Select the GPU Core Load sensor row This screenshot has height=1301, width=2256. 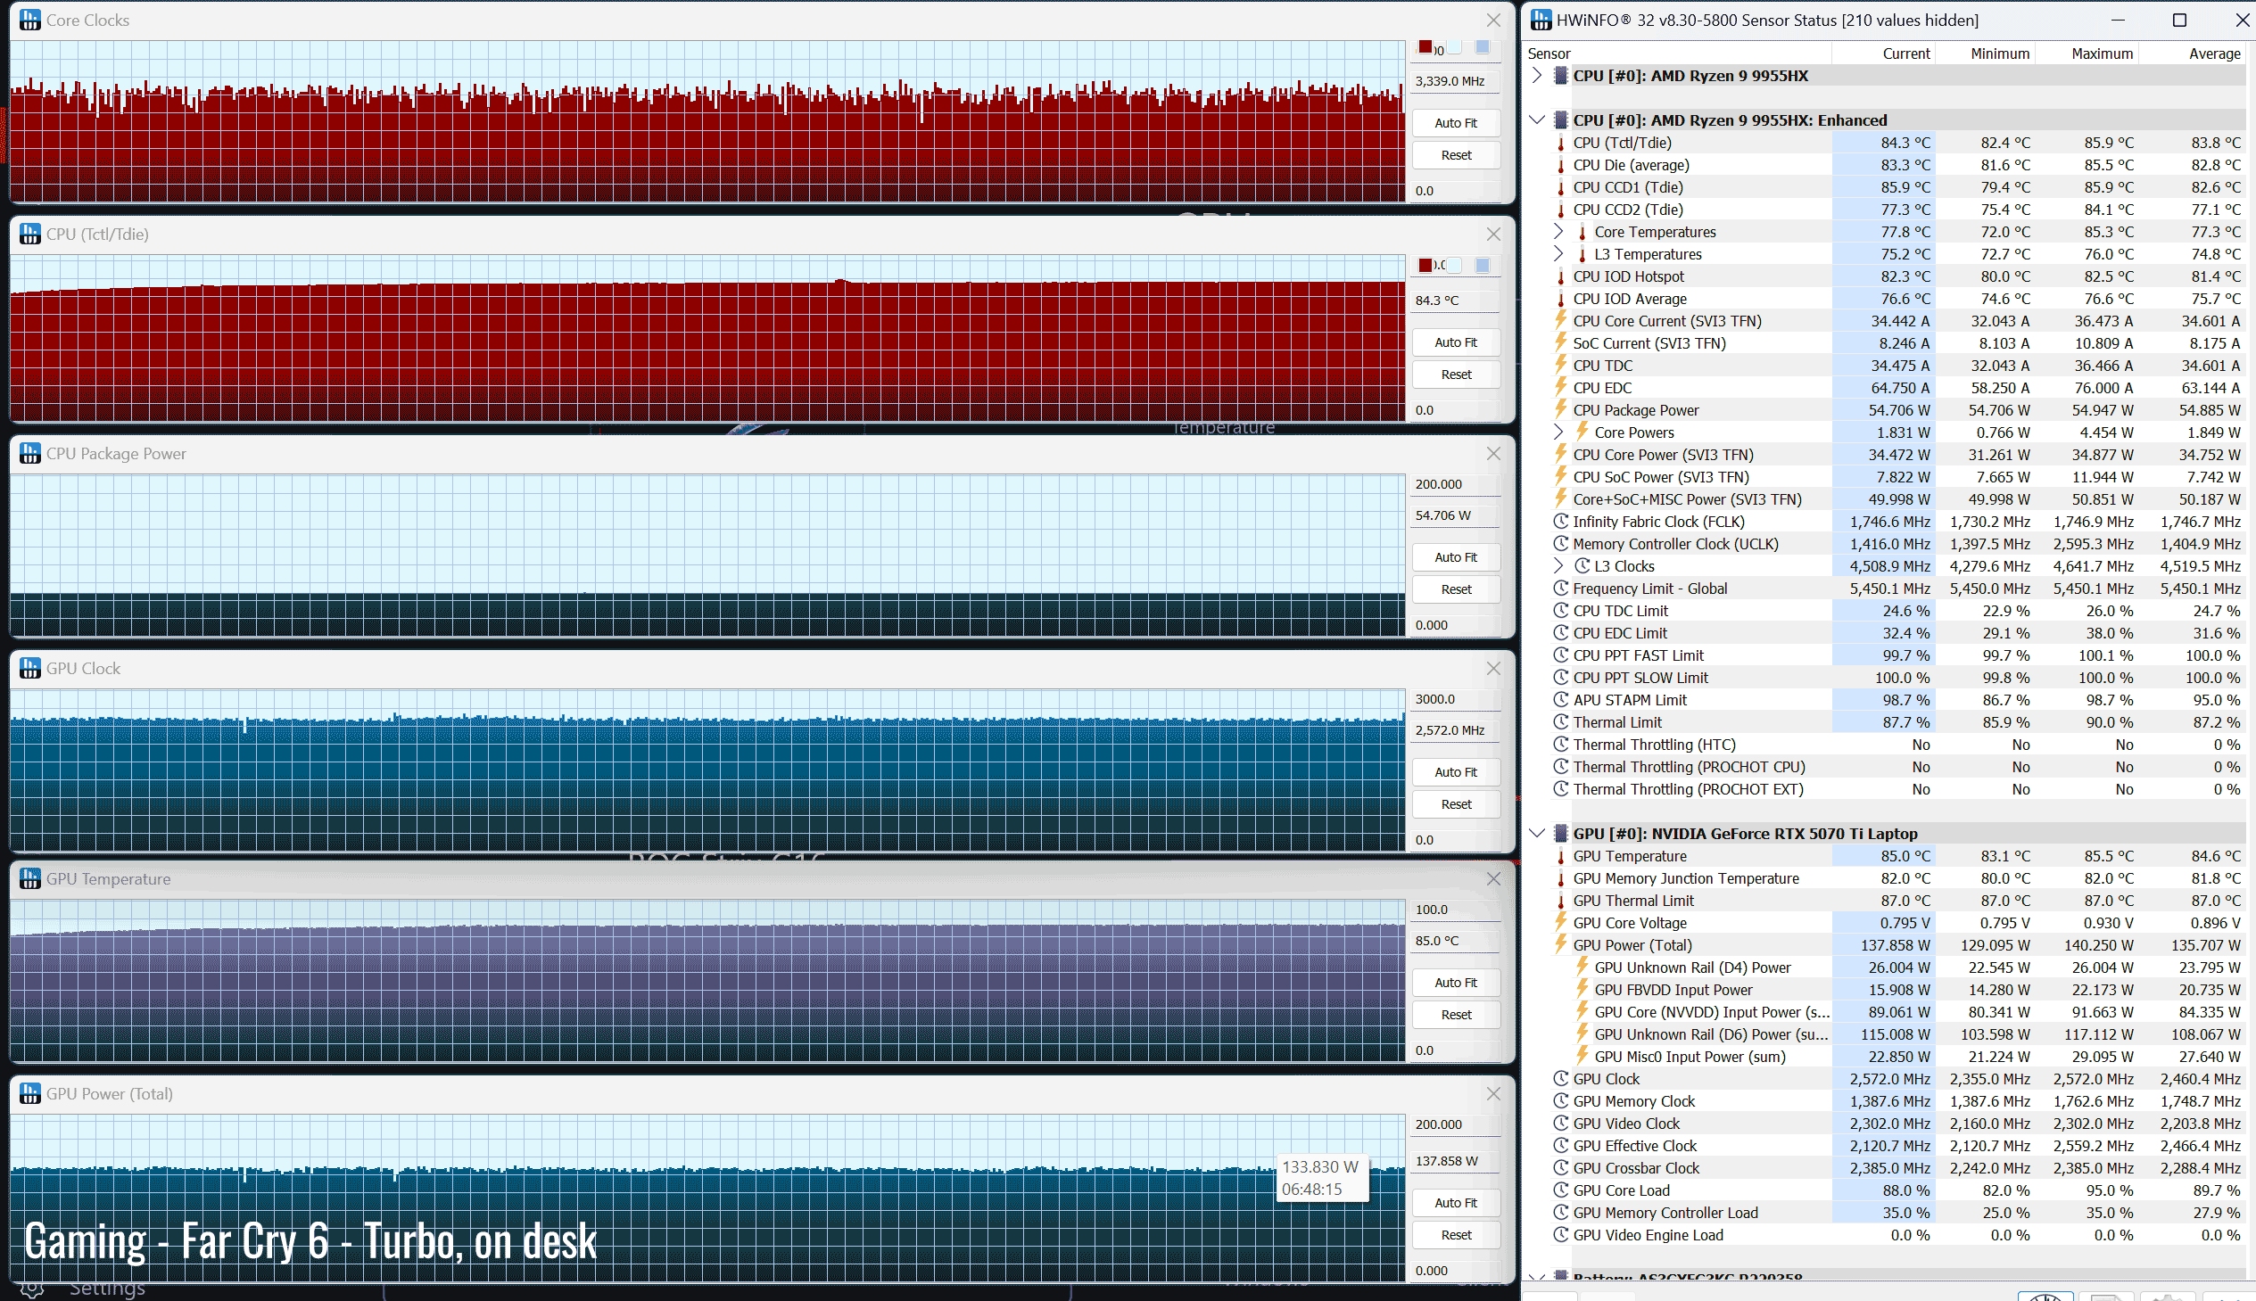pyautogui.click(x=1622, y=1190)
